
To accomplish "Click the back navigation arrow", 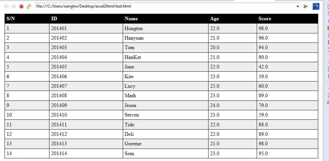I will (x=6, y=6).
